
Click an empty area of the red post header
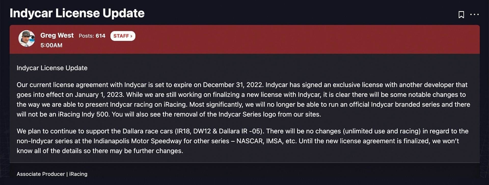pos(306,39)
